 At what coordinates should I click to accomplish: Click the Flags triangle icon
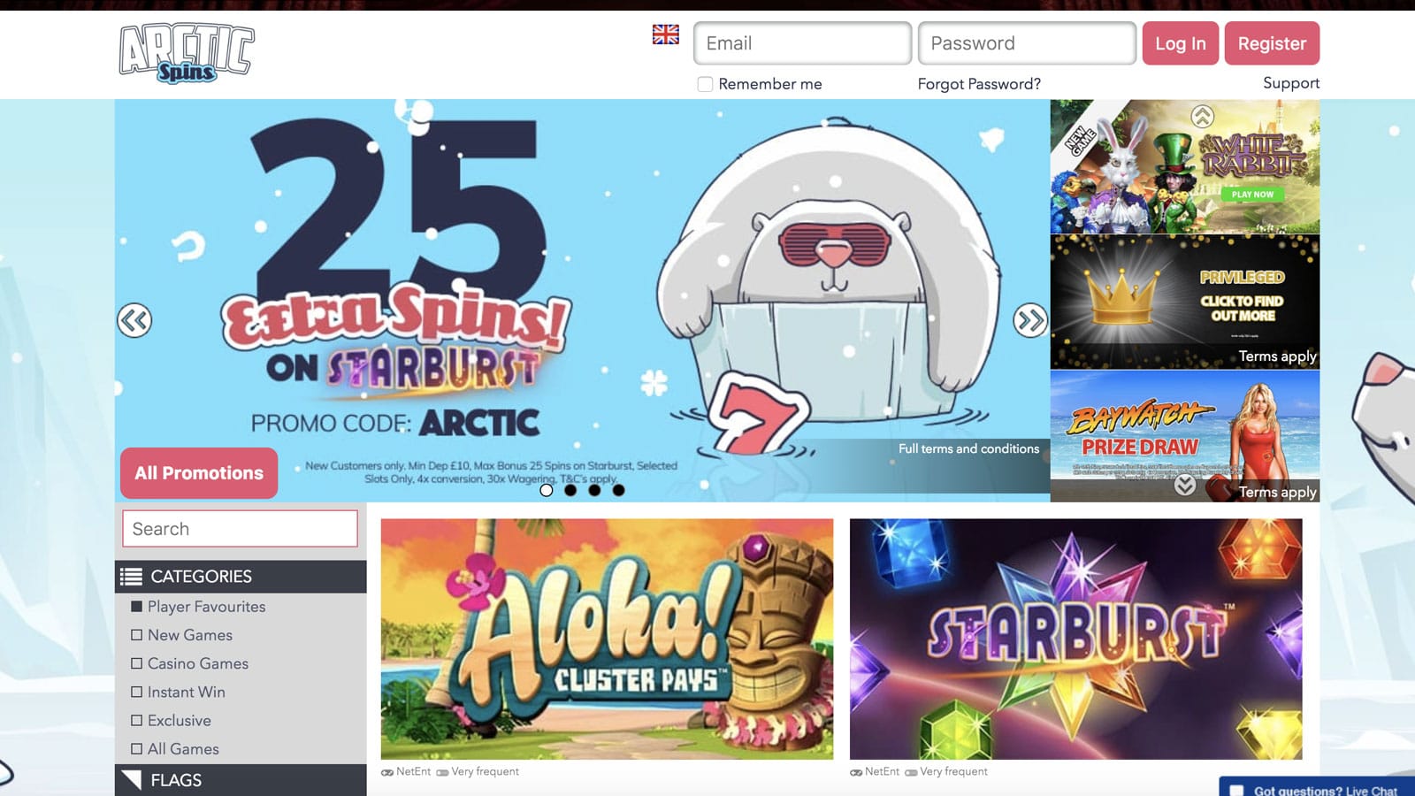[131, 780]
